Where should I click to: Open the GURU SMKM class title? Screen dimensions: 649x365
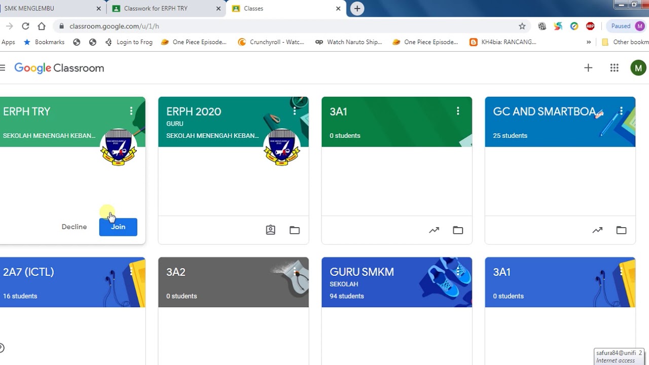[x=362, y=272]
